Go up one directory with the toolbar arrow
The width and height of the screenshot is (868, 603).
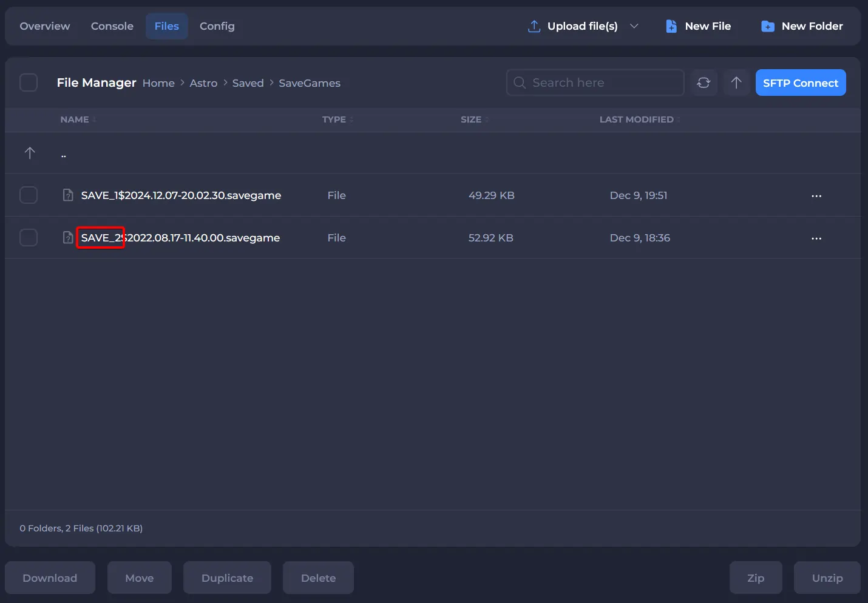pos(736,83)
